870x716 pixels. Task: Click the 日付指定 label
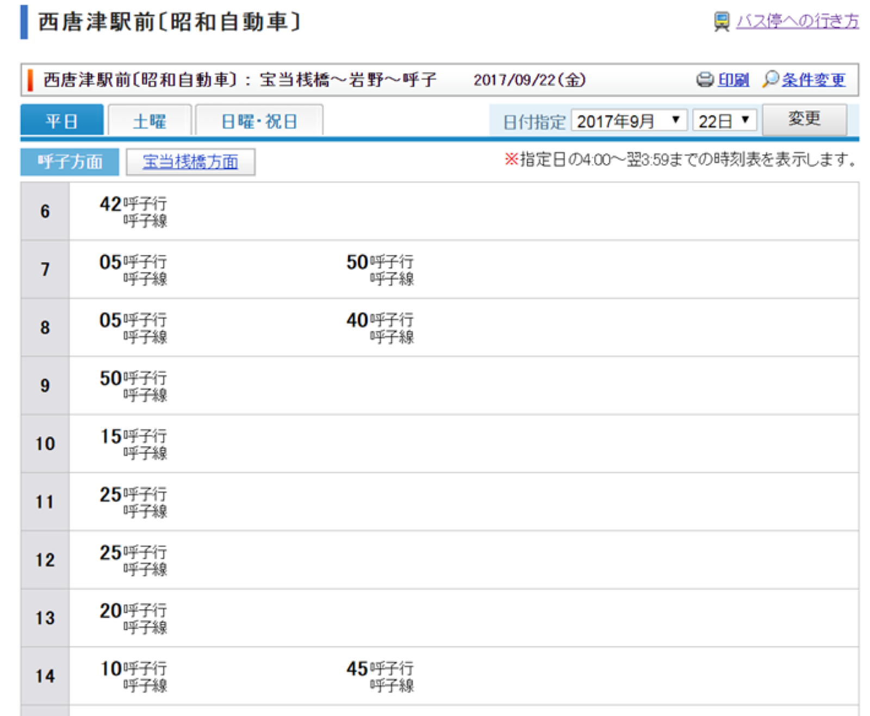pos(534,121)
